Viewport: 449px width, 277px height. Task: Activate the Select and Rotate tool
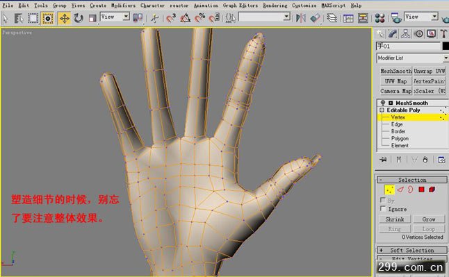click(x=78, y=18)
